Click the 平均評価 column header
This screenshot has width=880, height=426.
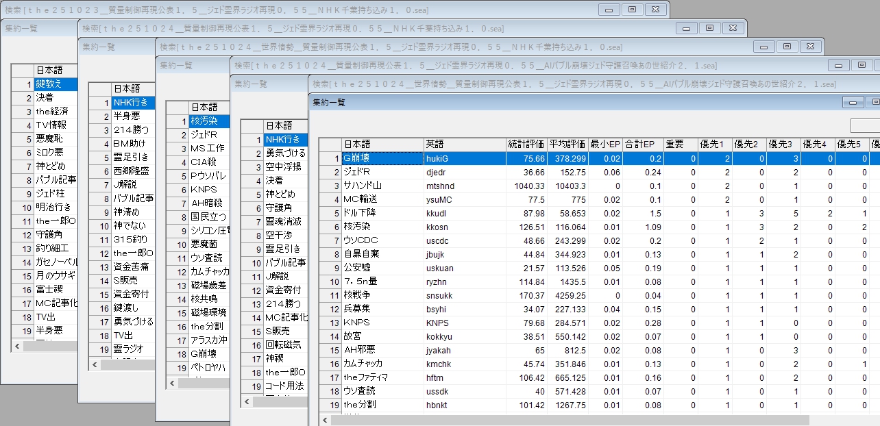567,145
